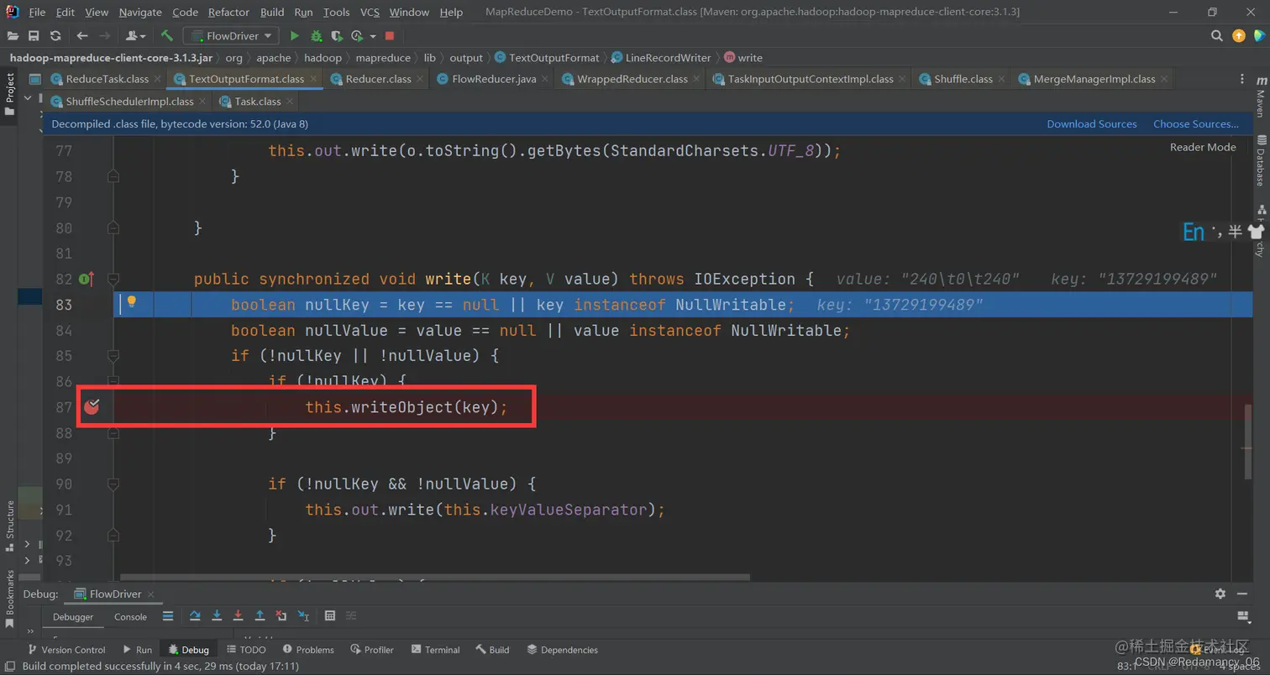Click the override gutter icon on line 82

point(86,279)
